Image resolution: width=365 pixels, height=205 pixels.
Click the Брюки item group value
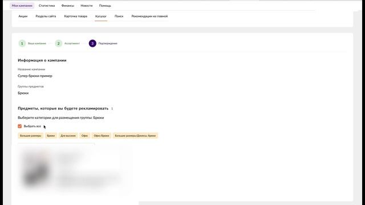(23, 93)
